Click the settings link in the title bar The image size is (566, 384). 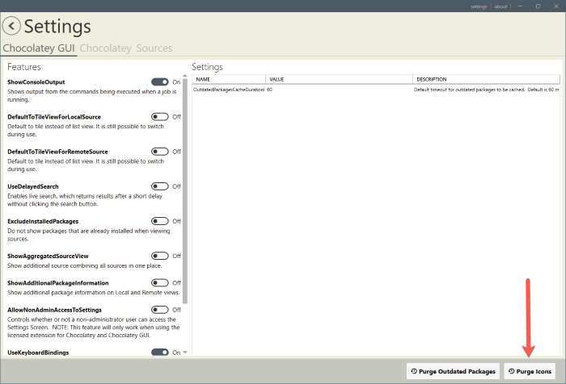click(x=479, y=6)
